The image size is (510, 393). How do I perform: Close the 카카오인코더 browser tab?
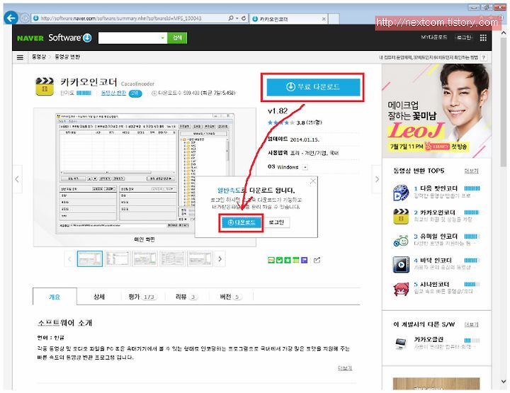tap(324, 19)
